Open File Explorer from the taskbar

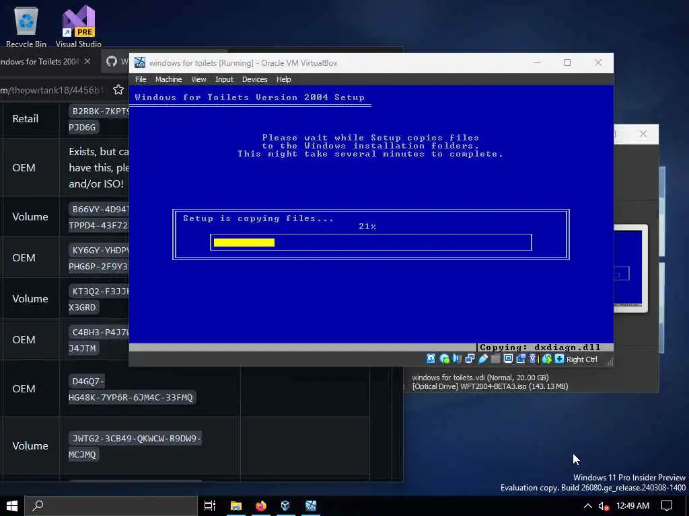pos(236,506)
